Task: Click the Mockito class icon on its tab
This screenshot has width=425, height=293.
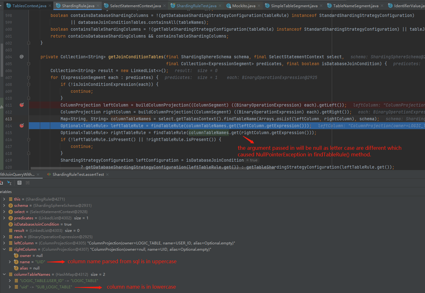Action: [228, 5]
